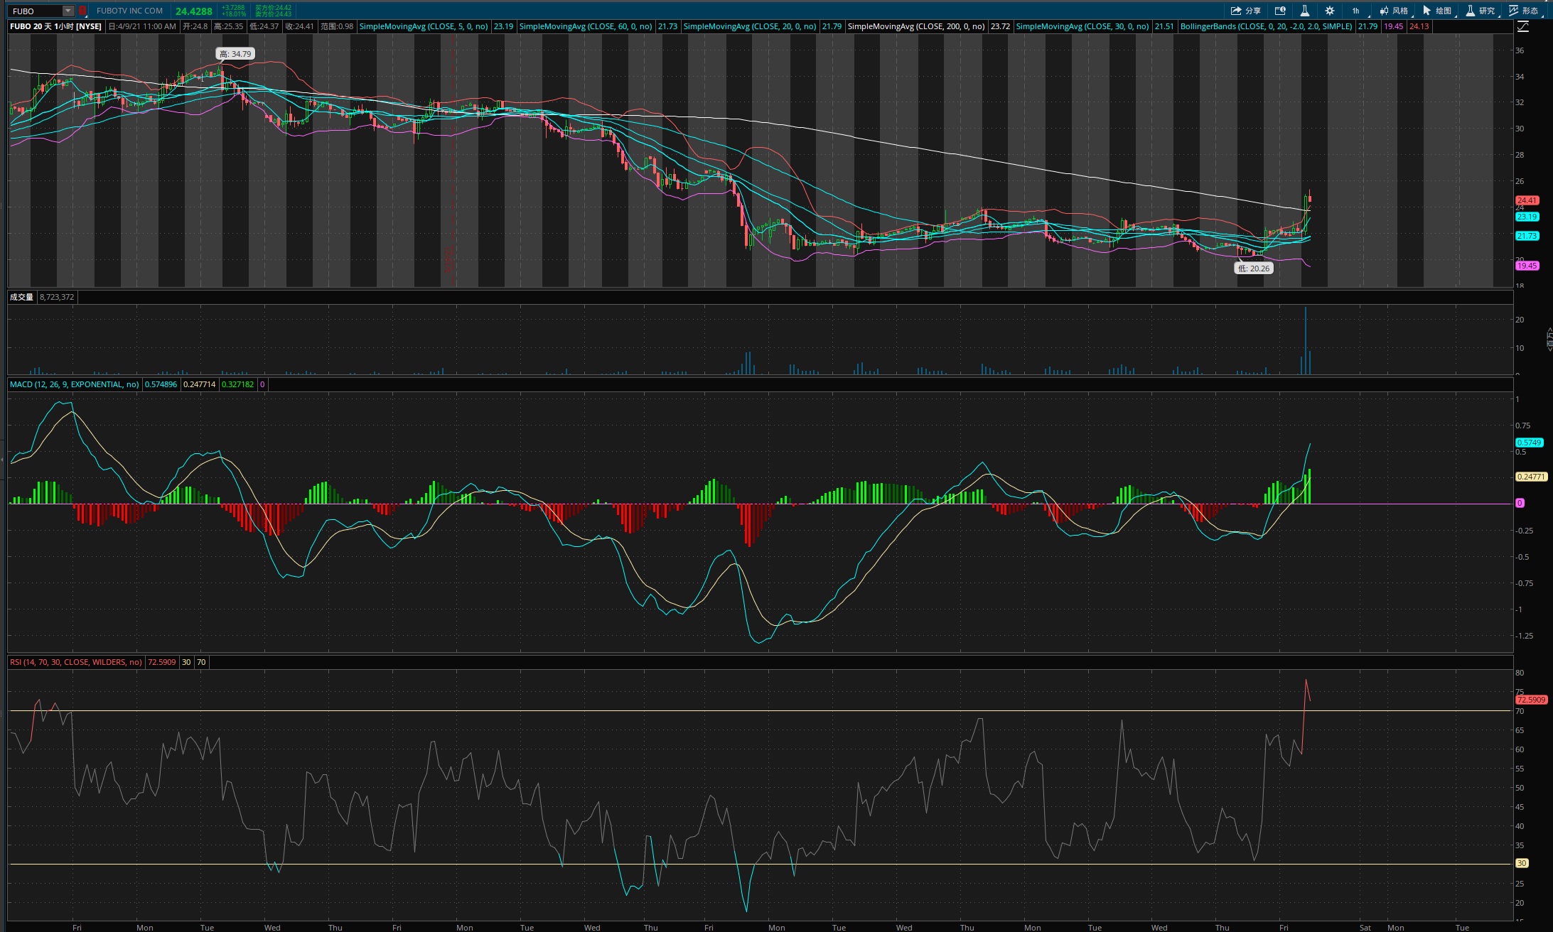This screenshot has width=1553, height=932.
Task: Click the RSI (14, 70, 30, CLOSE, WILDERS) label
Action: tap(76, 662)
